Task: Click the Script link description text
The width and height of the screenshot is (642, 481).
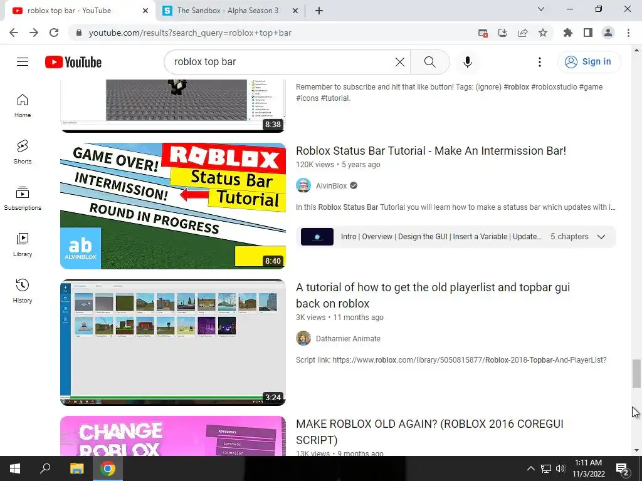Action: click(451, 360)
